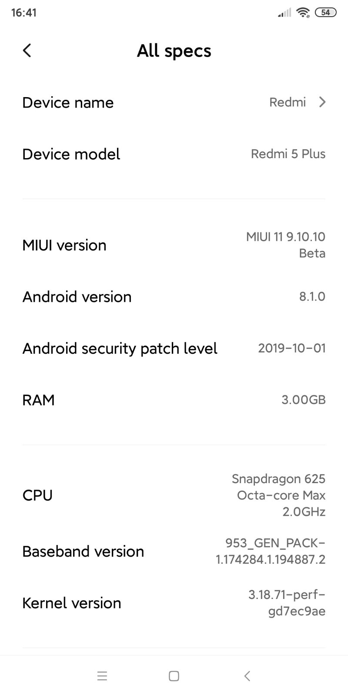348x697 pixels.
Task: Tap the MIUI version entry
Action: click(x=174, y=245)
